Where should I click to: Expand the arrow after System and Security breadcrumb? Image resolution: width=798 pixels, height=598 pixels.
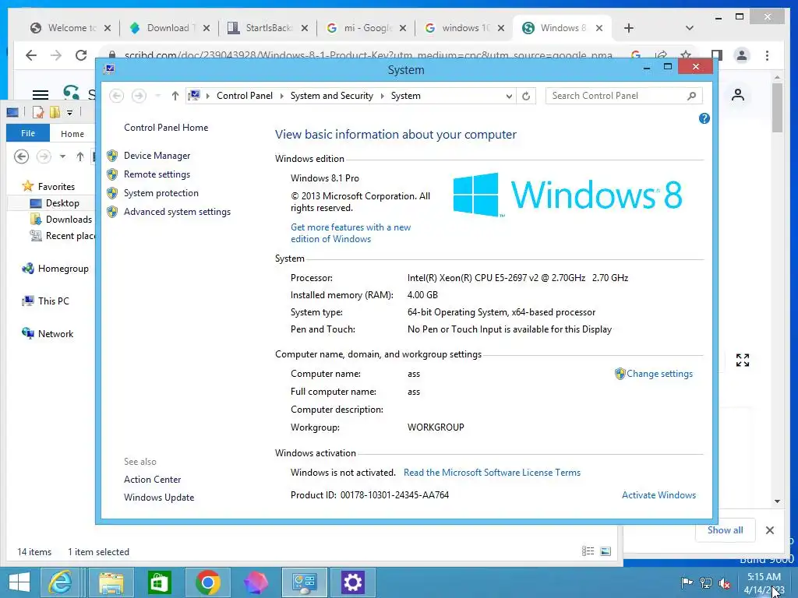[x=382, y=96]
